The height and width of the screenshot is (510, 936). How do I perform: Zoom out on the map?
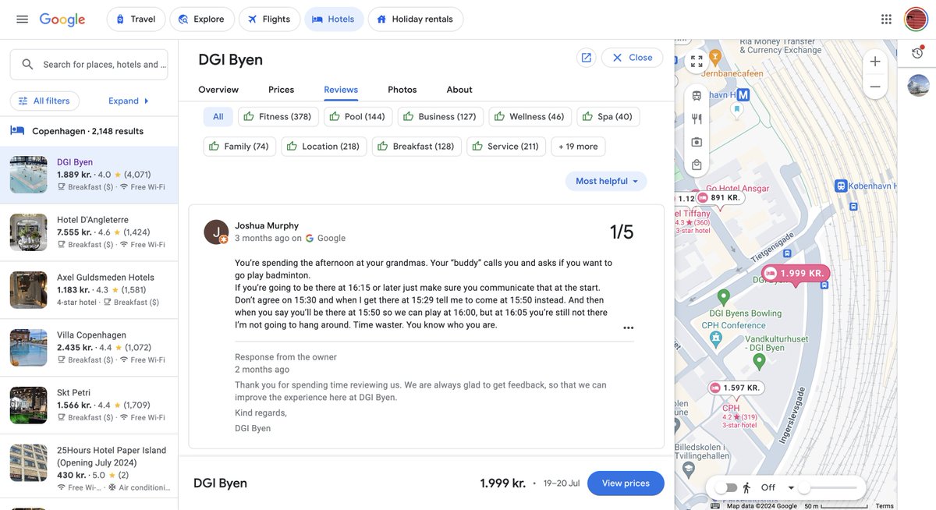click(x=875, y=87)
